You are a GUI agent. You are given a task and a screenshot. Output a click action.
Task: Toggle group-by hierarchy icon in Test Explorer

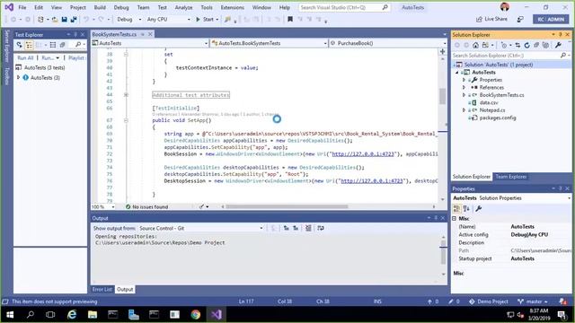(x=29, y=45)
